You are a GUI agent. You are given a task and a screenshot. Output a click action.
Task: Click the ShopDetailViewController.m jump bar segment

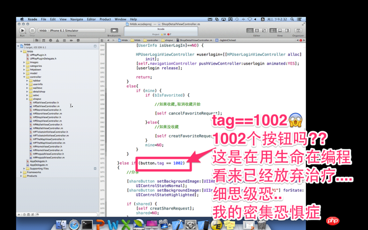[x=195, y=40]
